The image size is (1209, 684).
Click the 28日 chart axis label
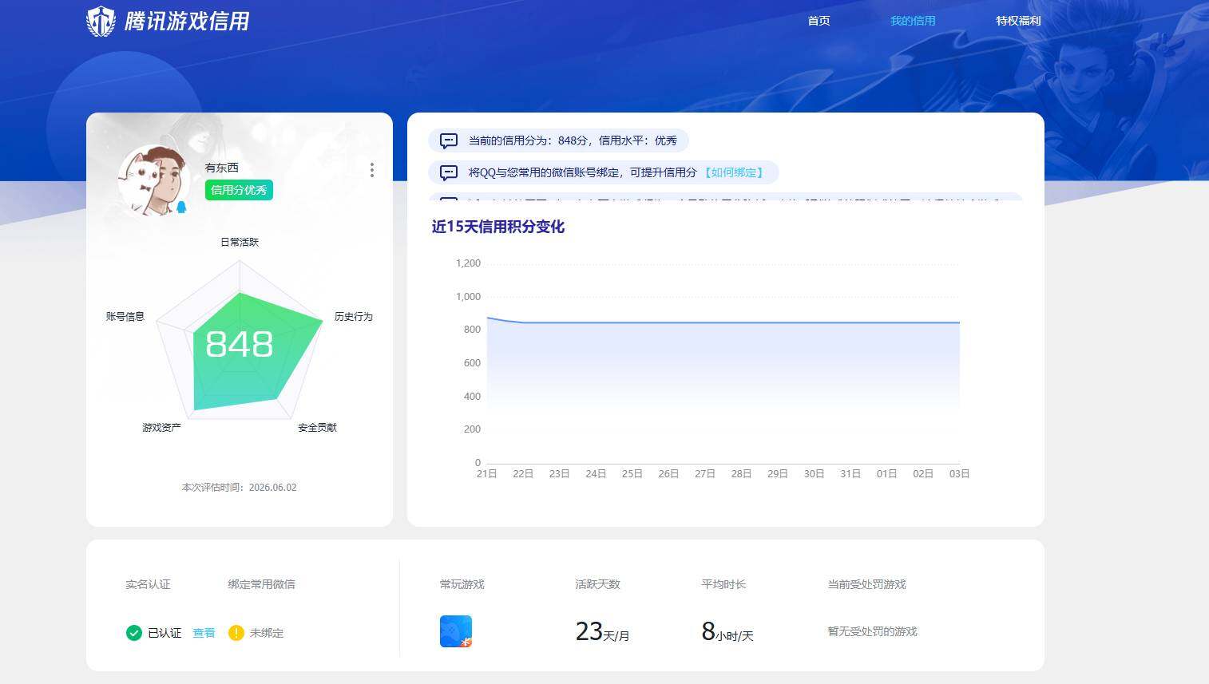pos(741,474)
